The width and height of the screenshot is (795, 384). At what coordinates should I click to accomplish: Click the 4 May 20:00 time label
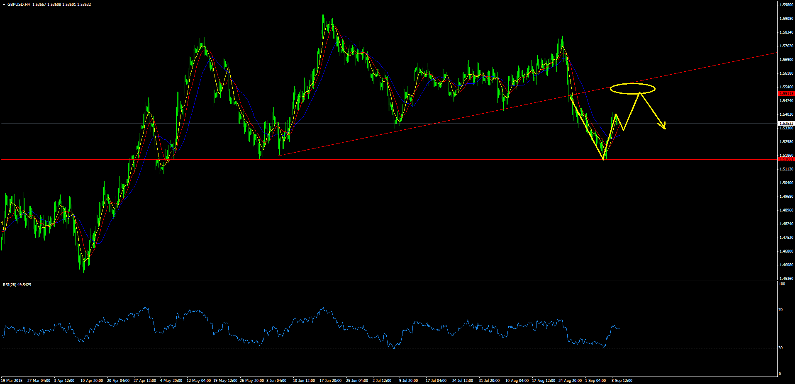(171, 381)
